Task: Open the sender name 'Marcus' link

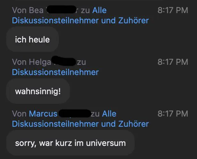Action: click(x=43, y=114)
